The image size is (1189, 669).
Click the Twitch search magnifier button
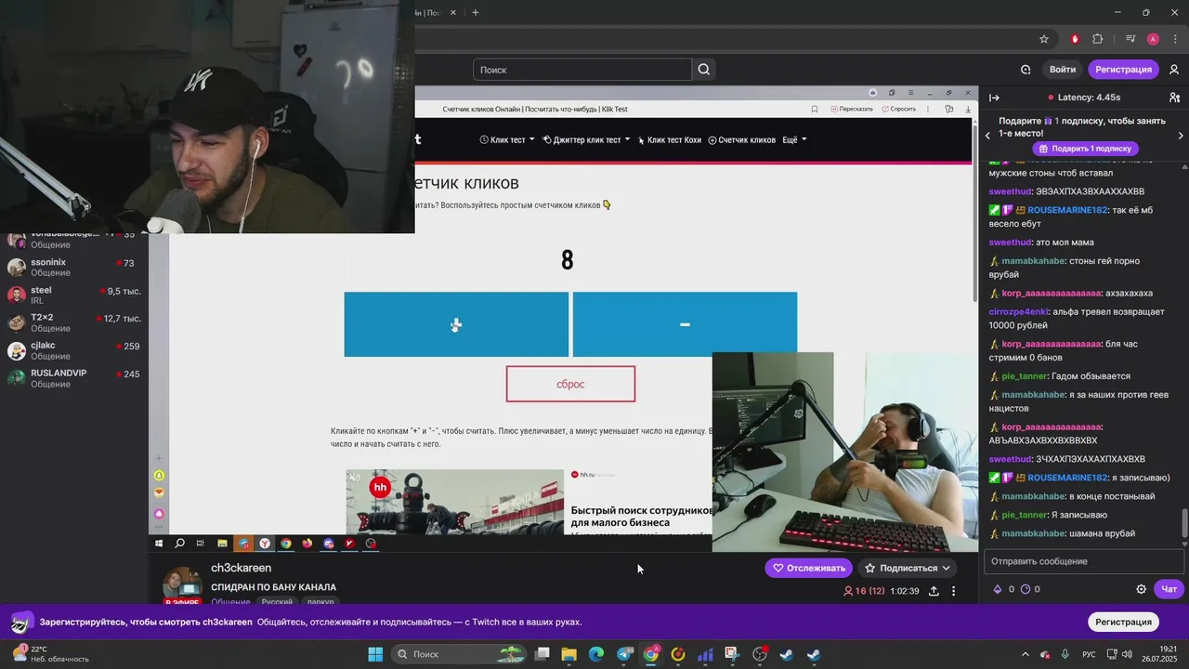tap(704, 69)
